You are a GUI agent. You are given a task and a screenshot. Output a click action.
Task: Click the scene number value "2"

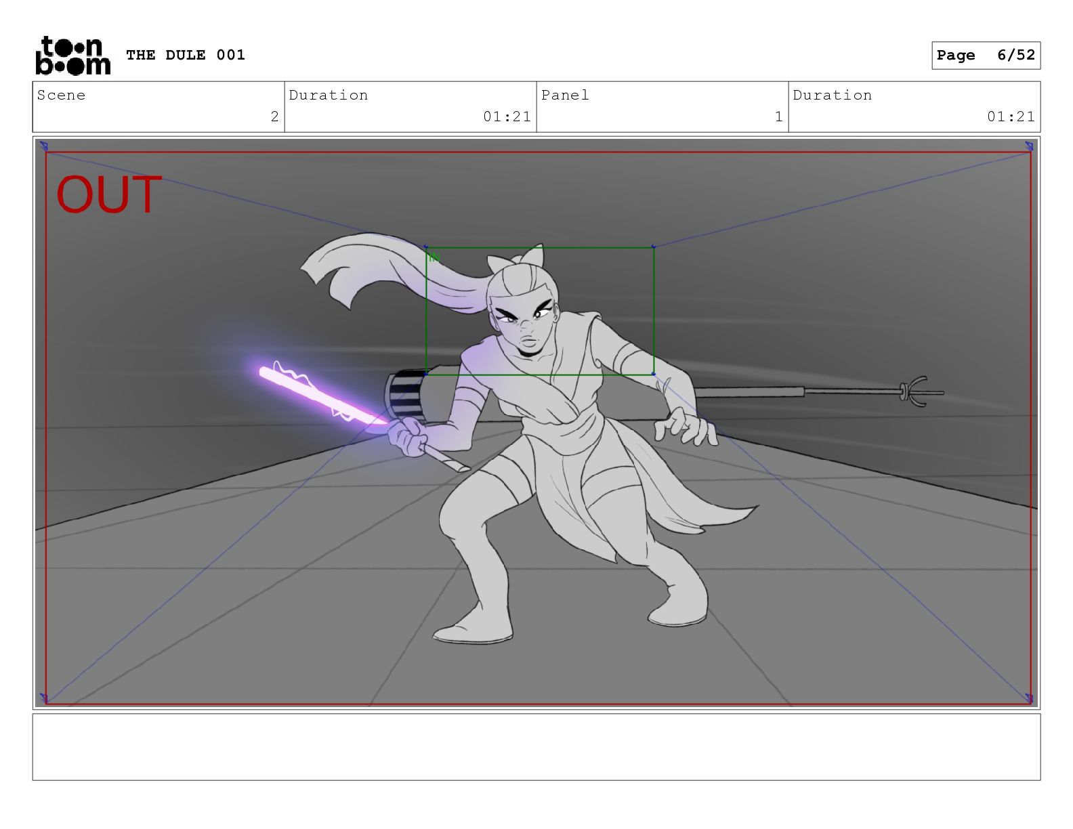tap(274, 116)
